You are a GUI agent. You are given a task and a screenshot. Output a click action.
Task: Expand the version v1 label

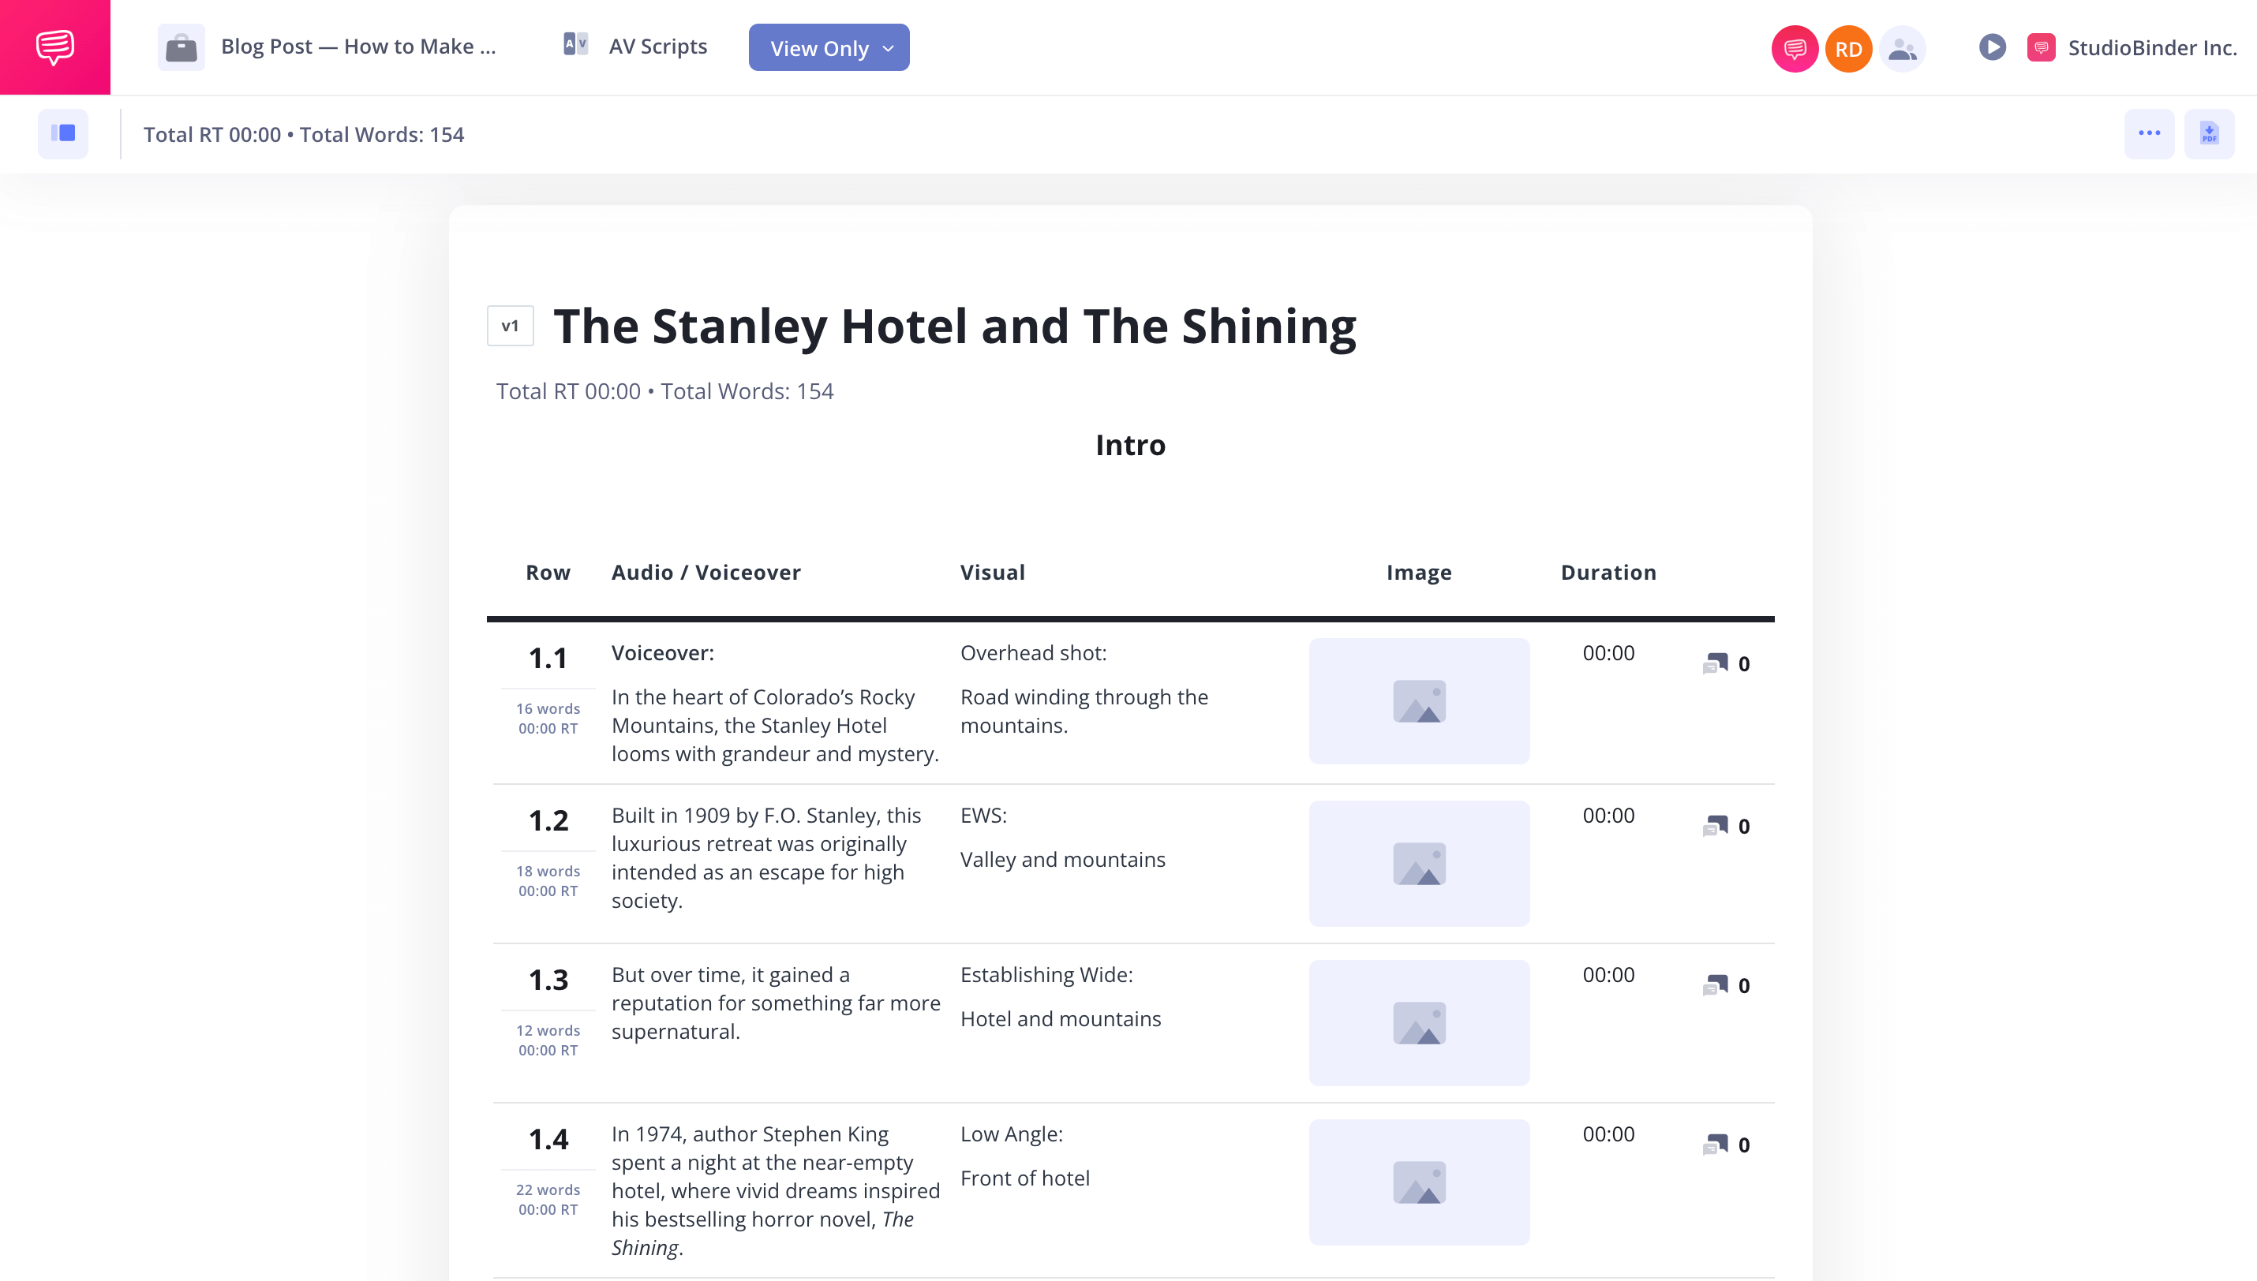(511, 325)
